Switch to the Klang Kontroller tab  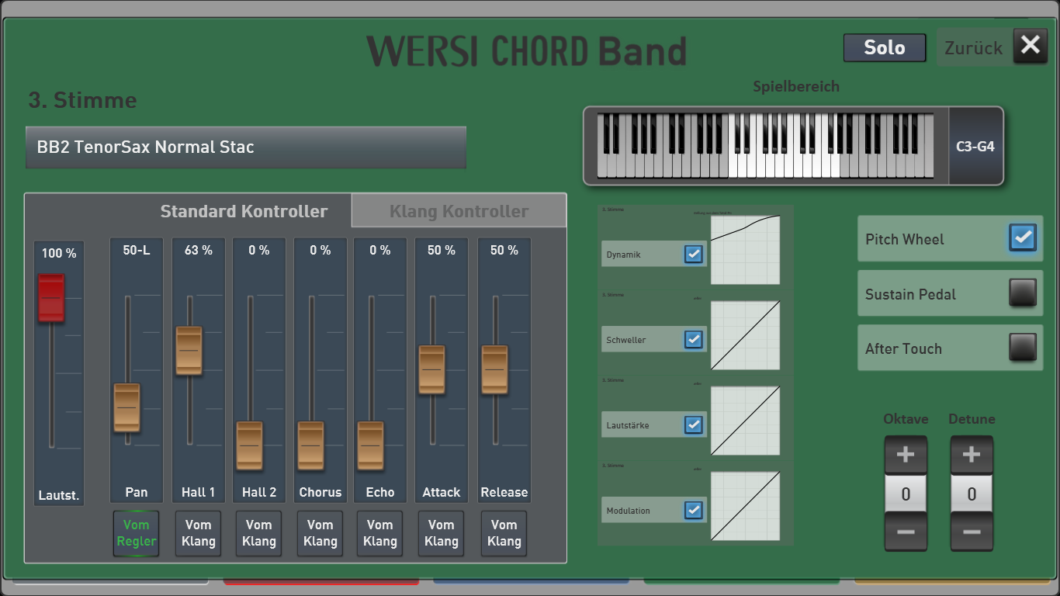(x=459, y=211)
